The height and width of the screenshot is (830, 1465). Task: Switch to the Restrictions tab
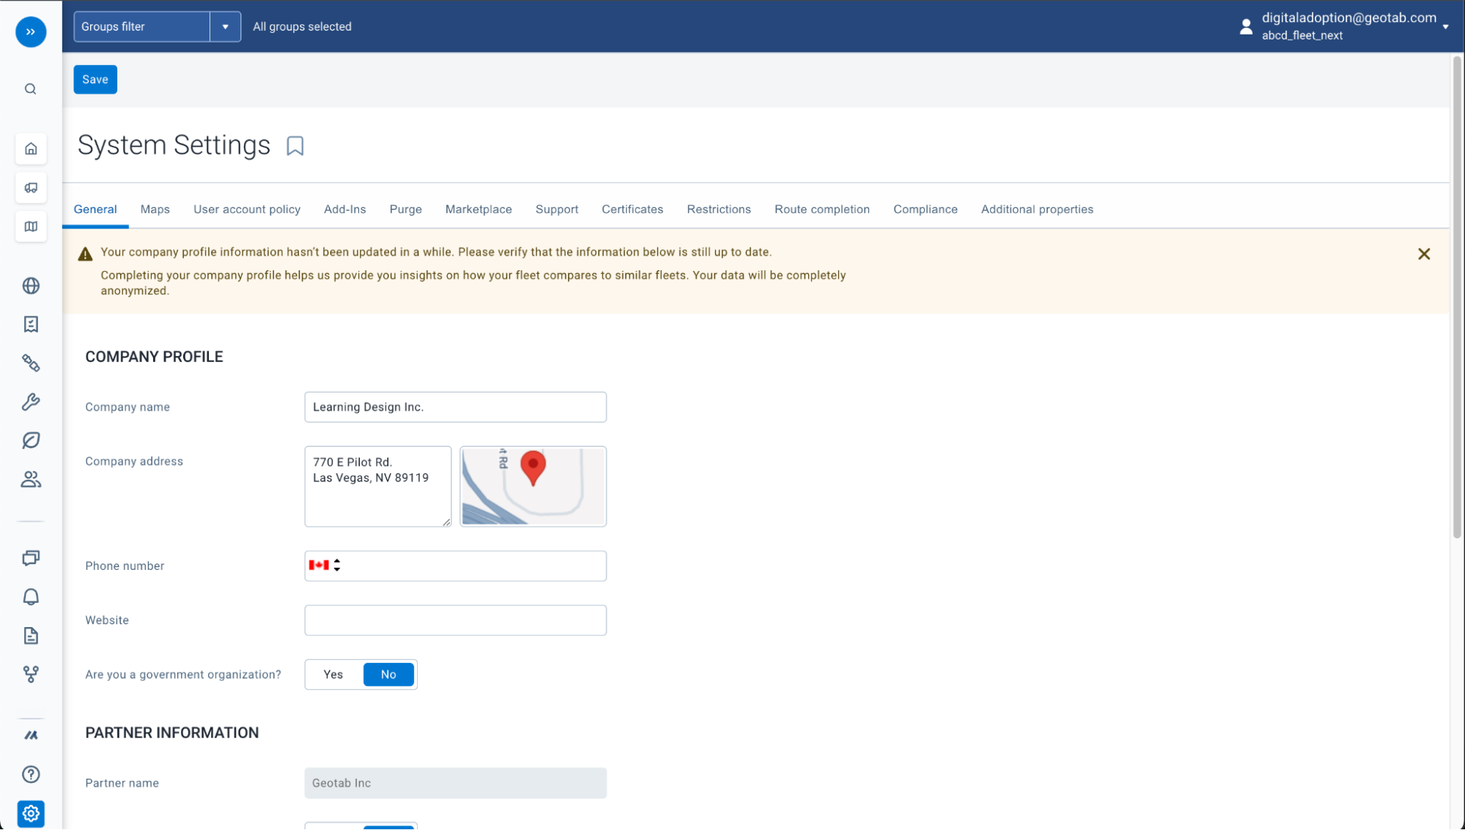(x=718, y=209)
